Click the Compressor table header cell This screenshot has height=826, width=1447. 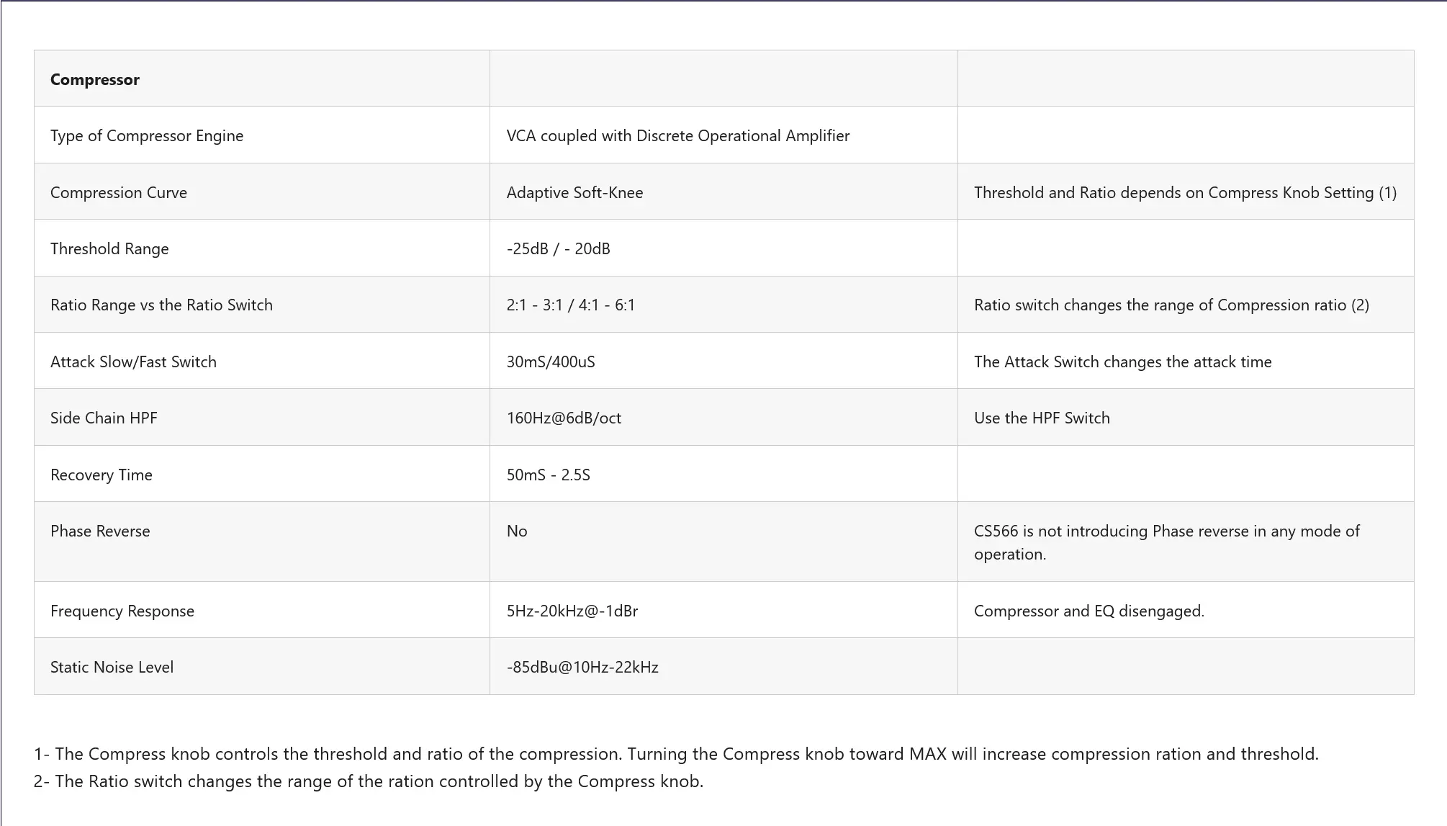coord(94,79)
